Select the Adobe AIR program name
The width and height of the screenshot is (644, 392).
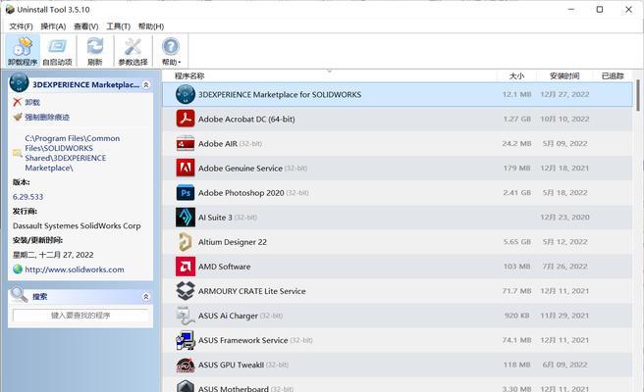[218, 144]
